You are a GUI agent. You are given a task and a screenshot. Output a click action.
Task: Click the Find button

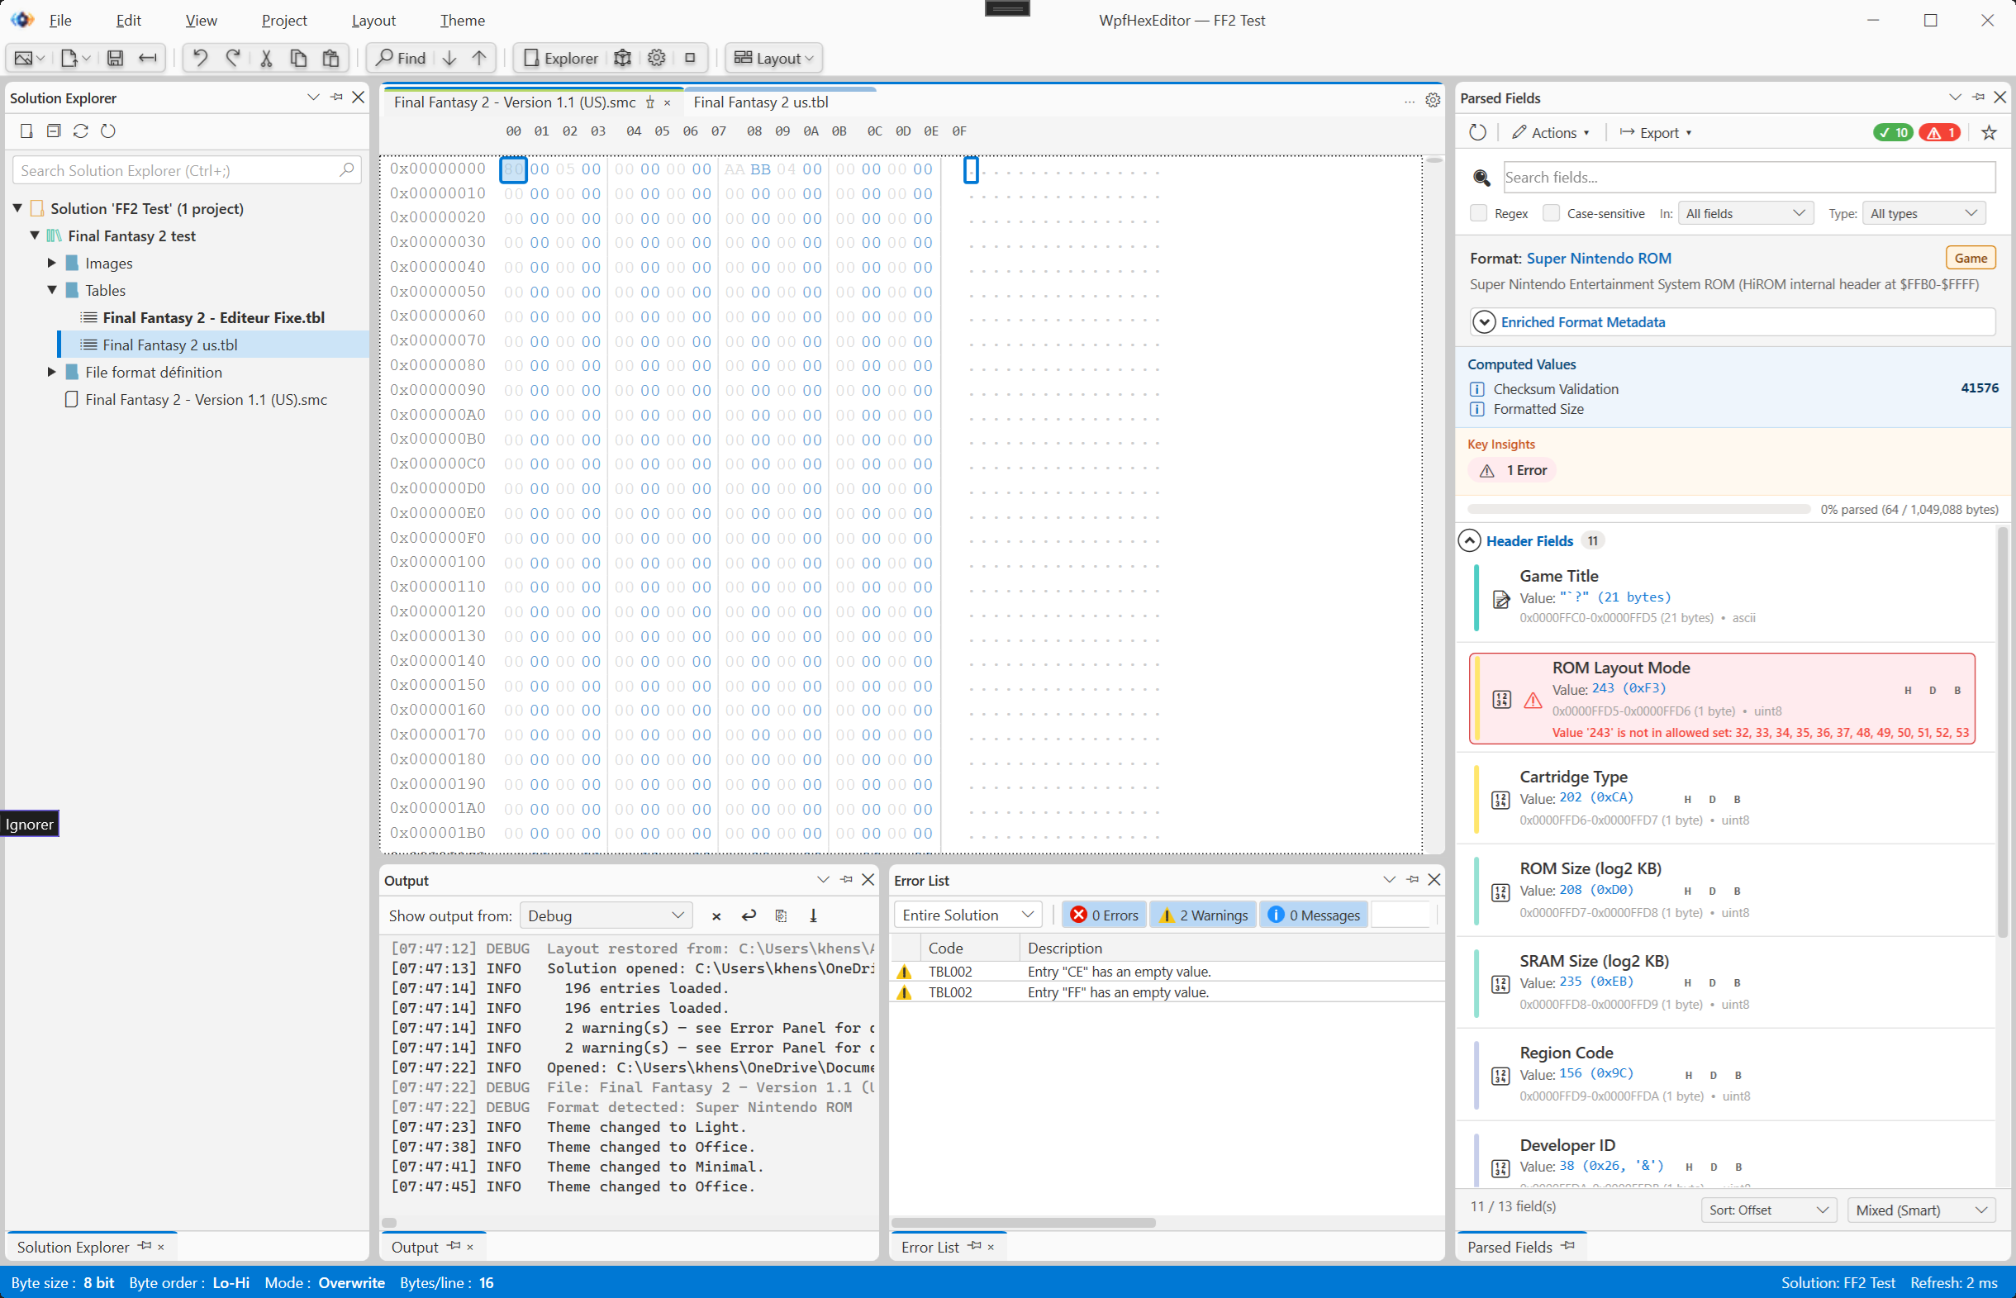401,58
